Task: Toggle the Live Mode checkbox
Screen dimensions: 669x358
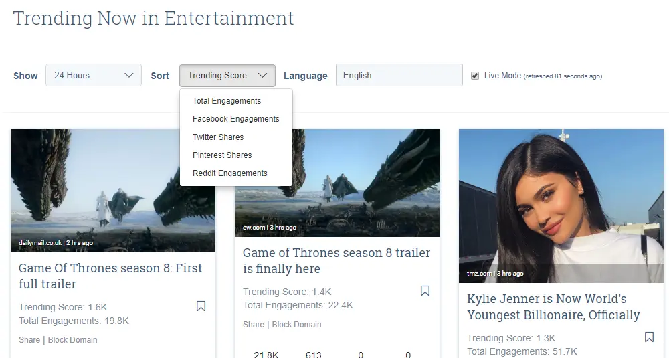Action: pyautogui.click(x=475, y=76)
